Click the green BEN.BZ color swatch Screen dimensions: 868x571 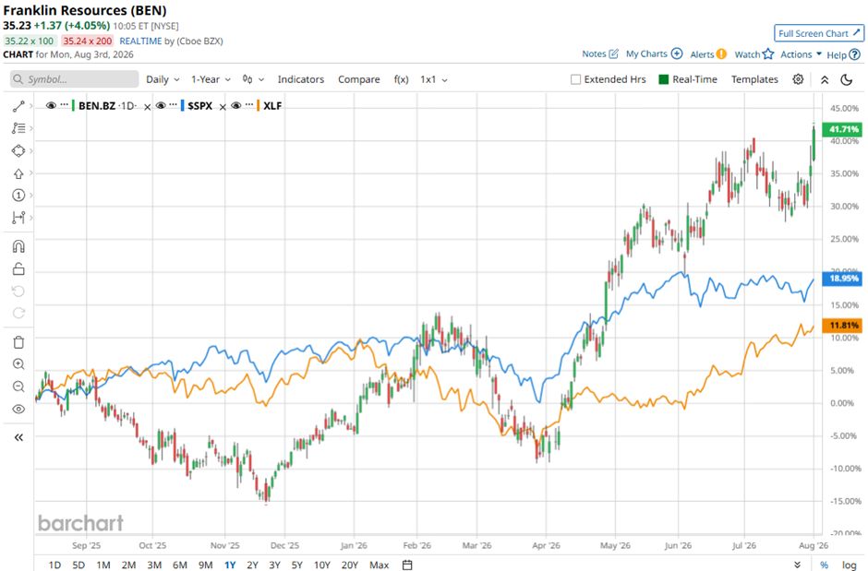coord(73,105)
